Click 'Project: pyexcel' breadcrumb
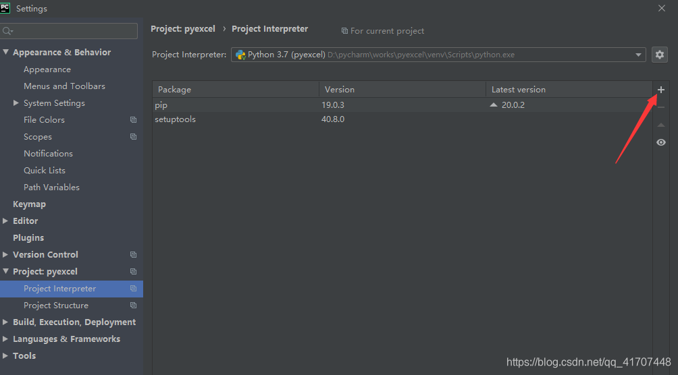Screen dimensions: 678x375 pos(183,29)
